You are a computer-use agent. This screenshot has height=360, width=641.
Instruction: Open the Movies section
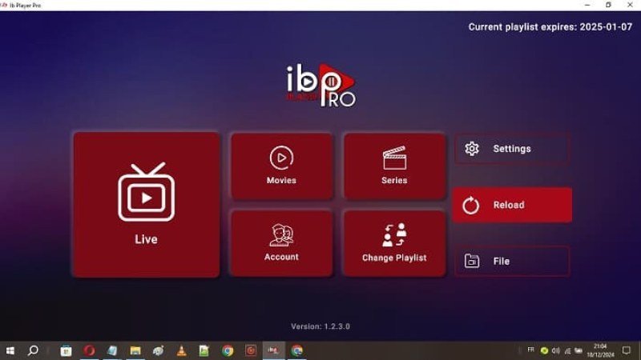(x=282, y=166)
